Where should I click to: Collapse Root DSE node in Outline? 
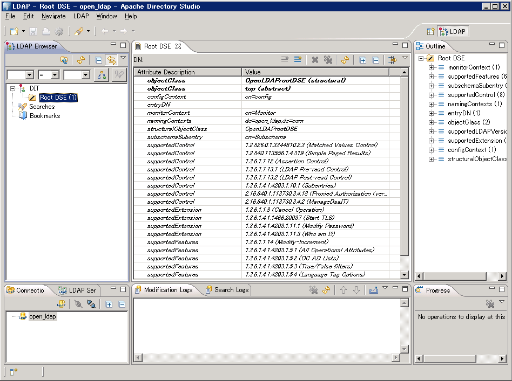[421, 58]
